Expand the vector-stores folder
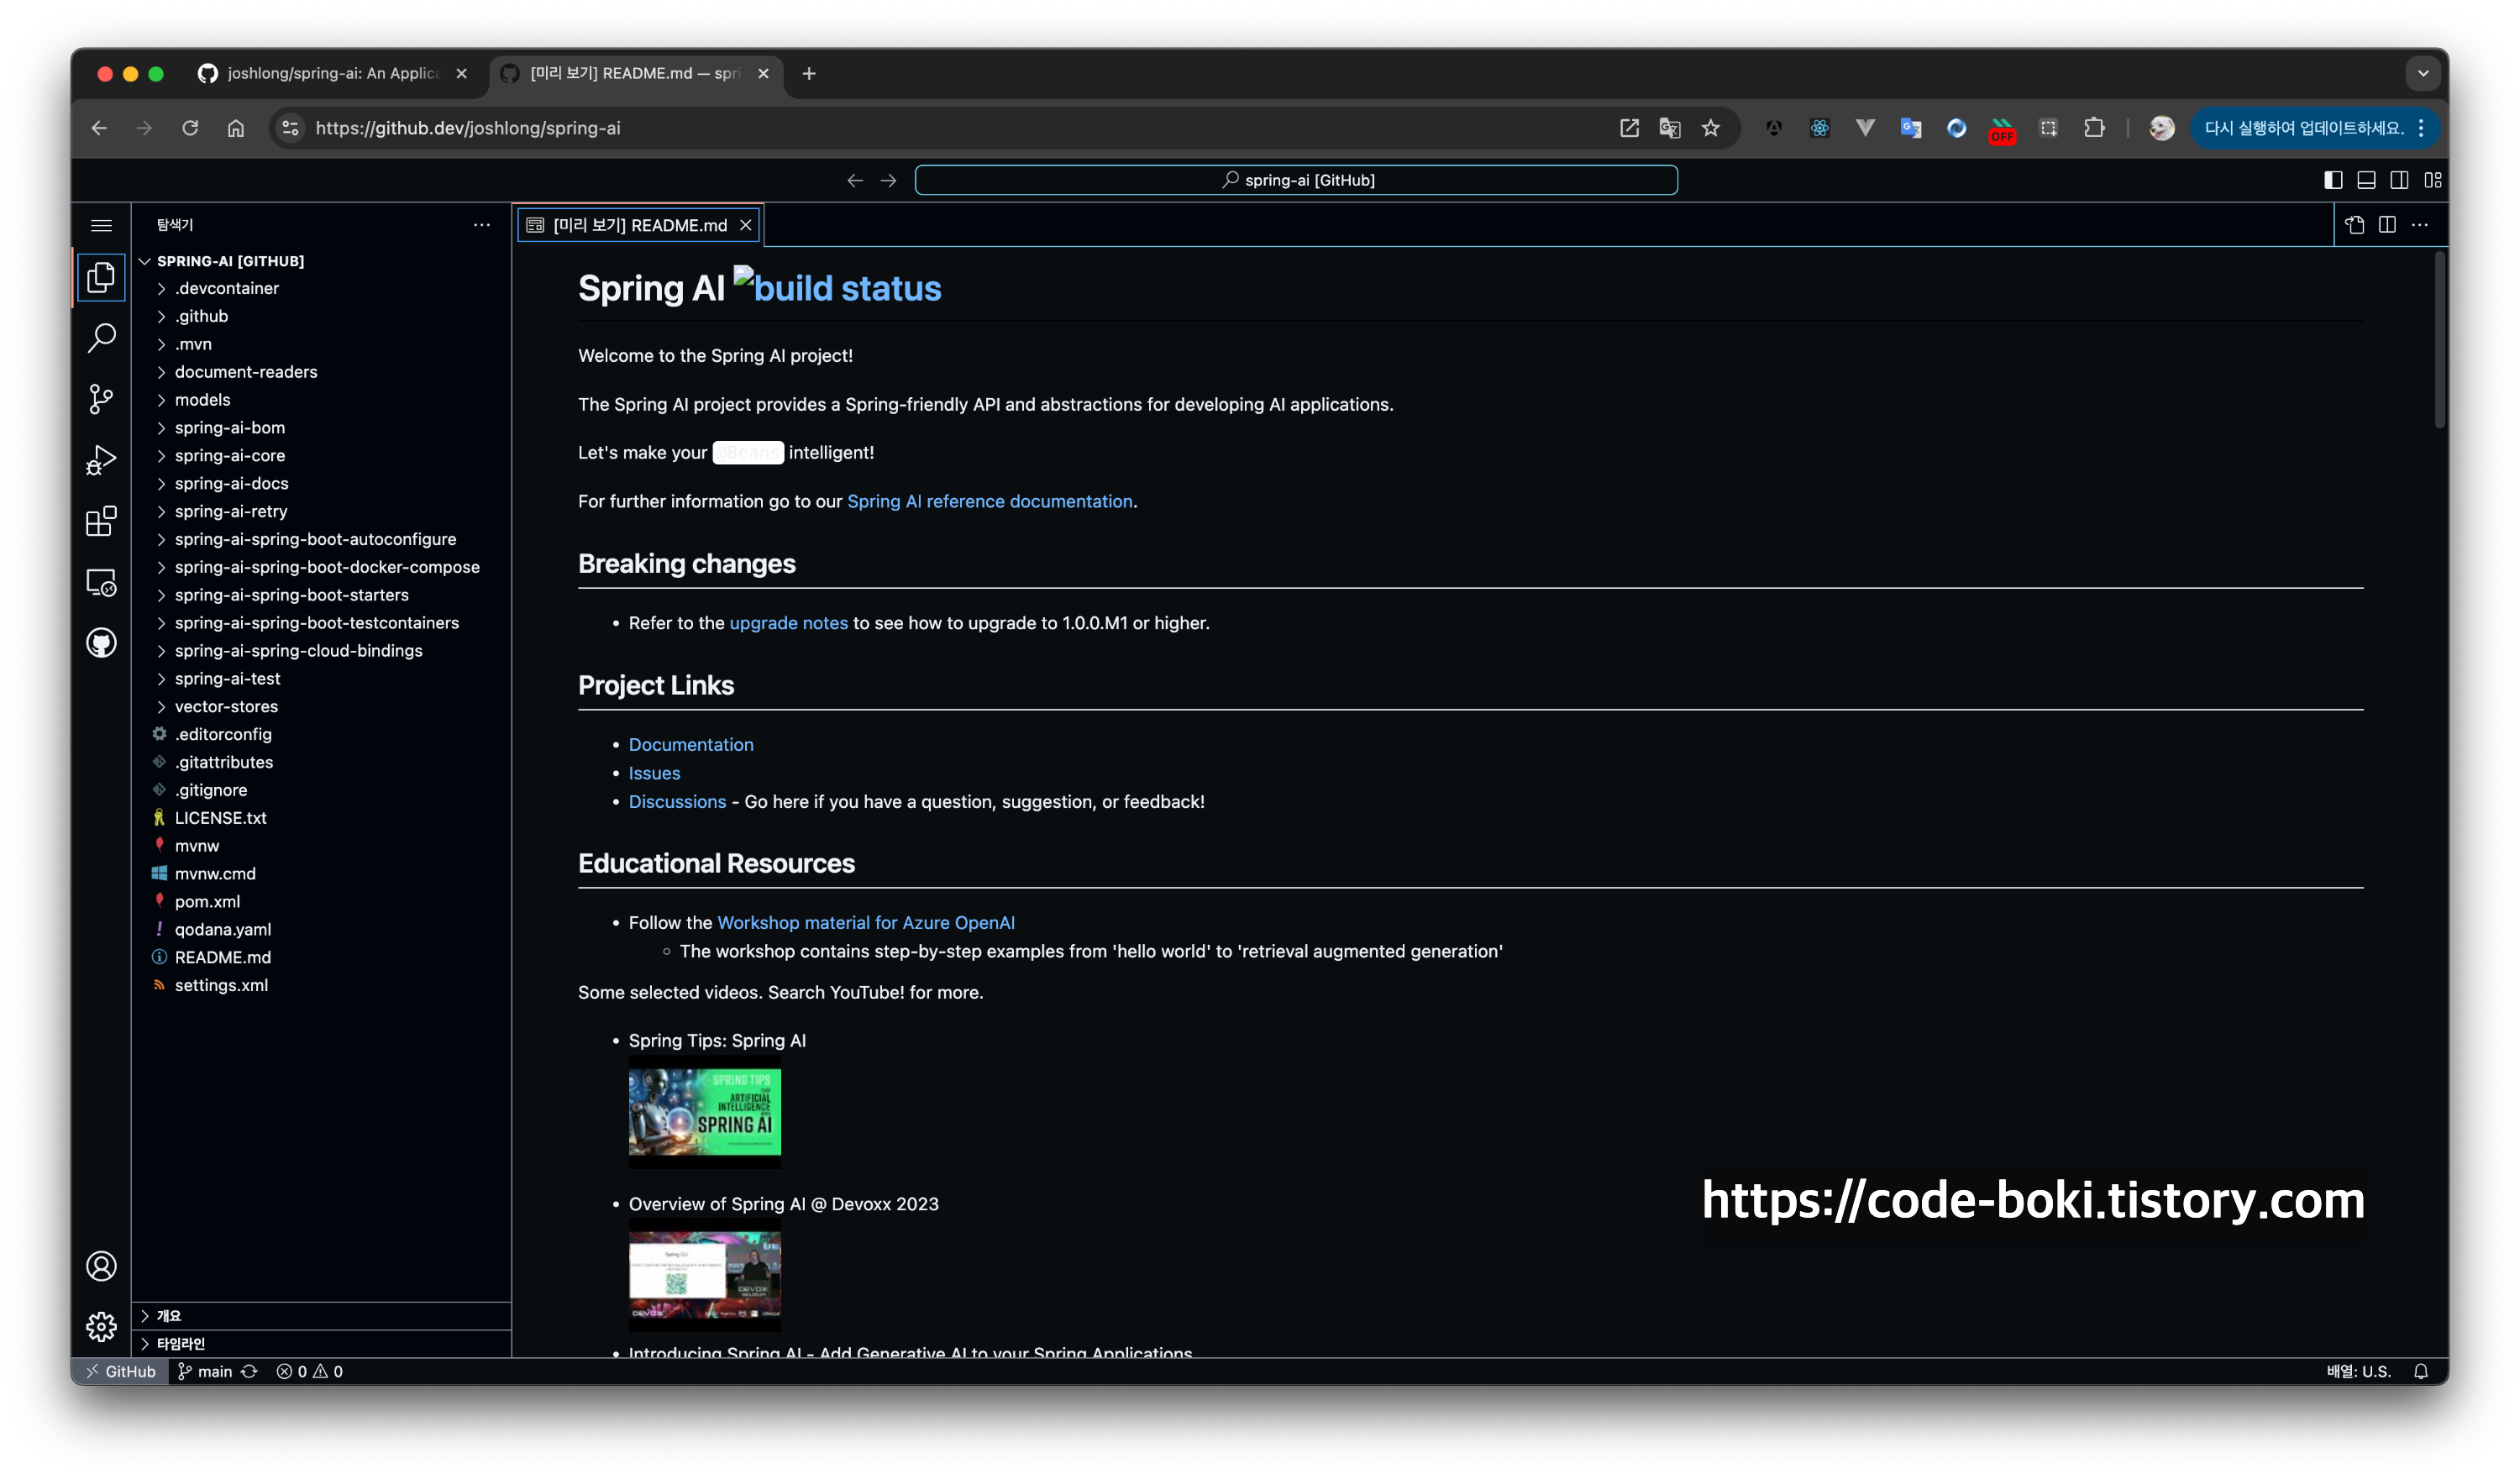The width and height of the screenshot is (2520, 1479). pos(226,706)
